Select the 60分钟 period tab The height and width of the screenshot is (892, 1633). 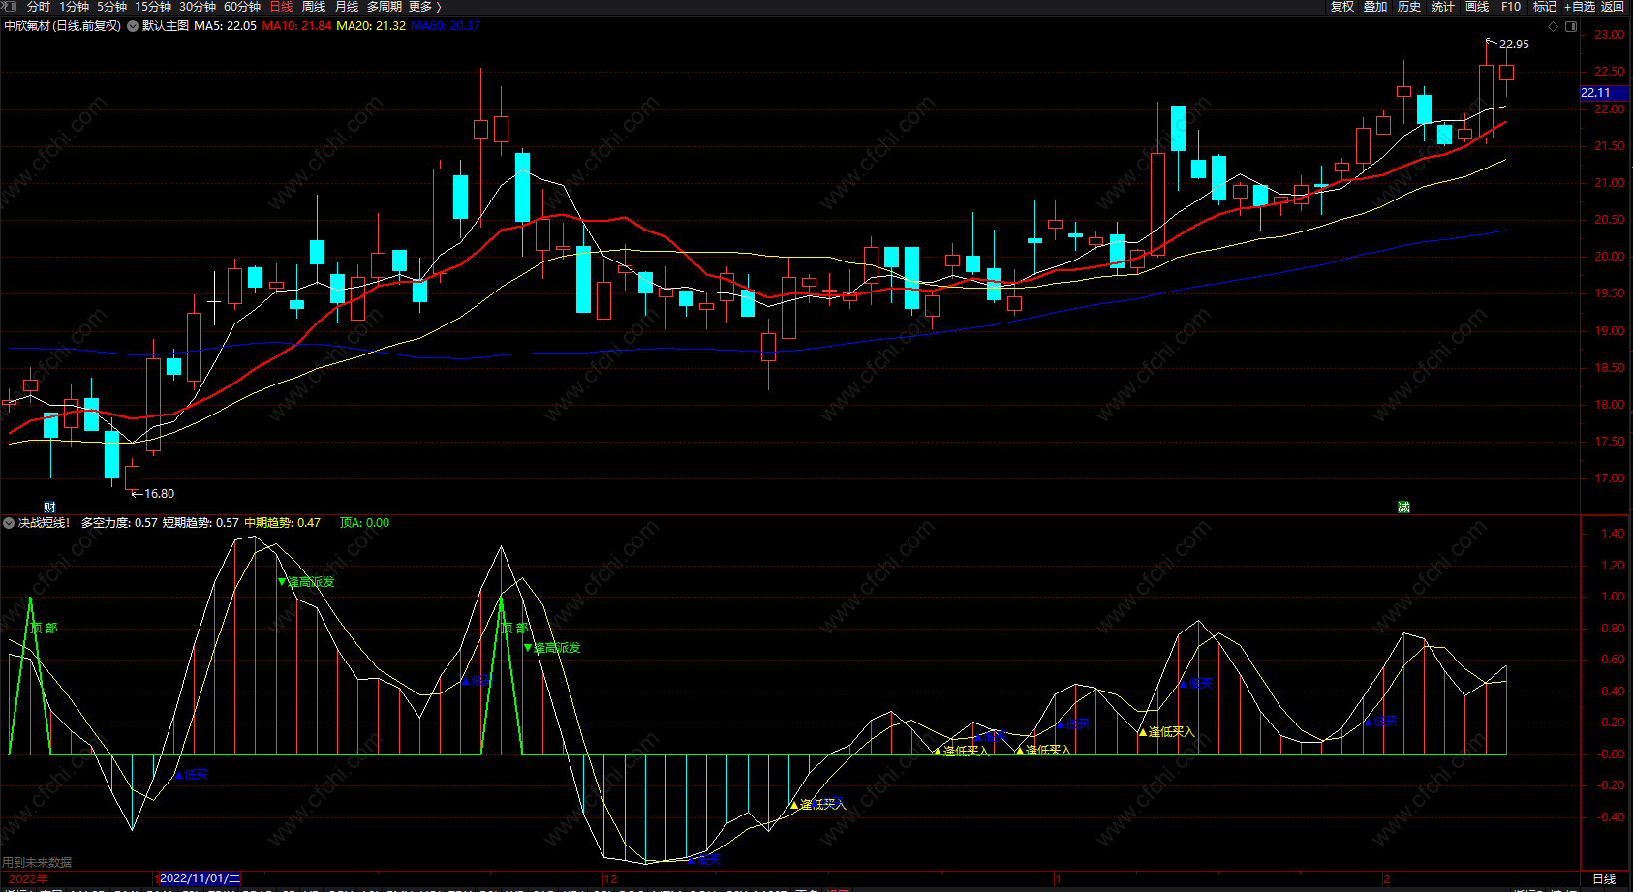pos(242,7)
